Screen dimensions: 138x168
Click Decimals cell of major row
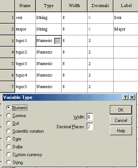click(x=100, y=29)
